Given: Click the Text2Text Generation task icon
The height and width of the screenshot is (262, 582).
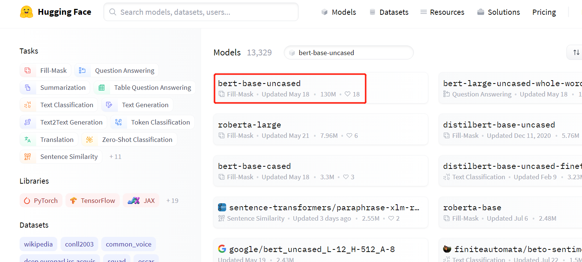Looking at the screenshot, I should click(x=28, y=122).
